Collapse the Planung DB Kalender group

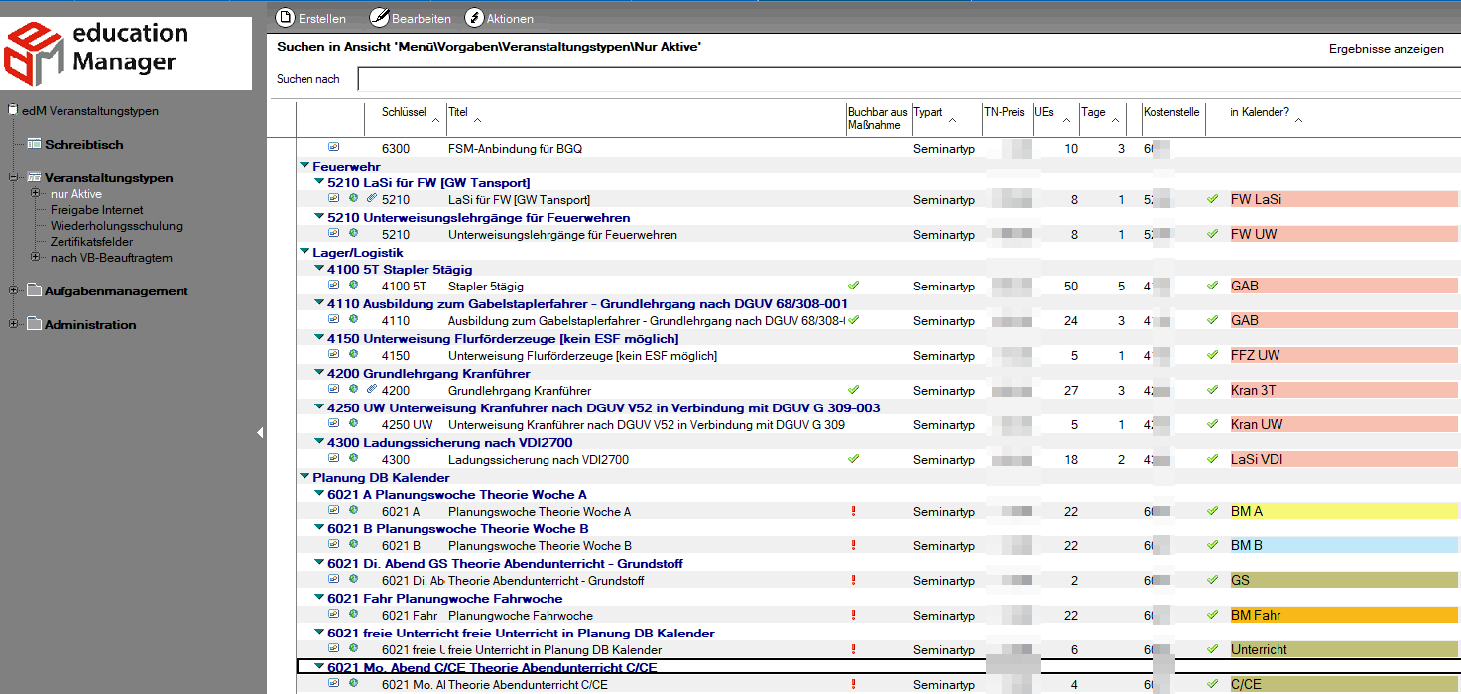304,477
